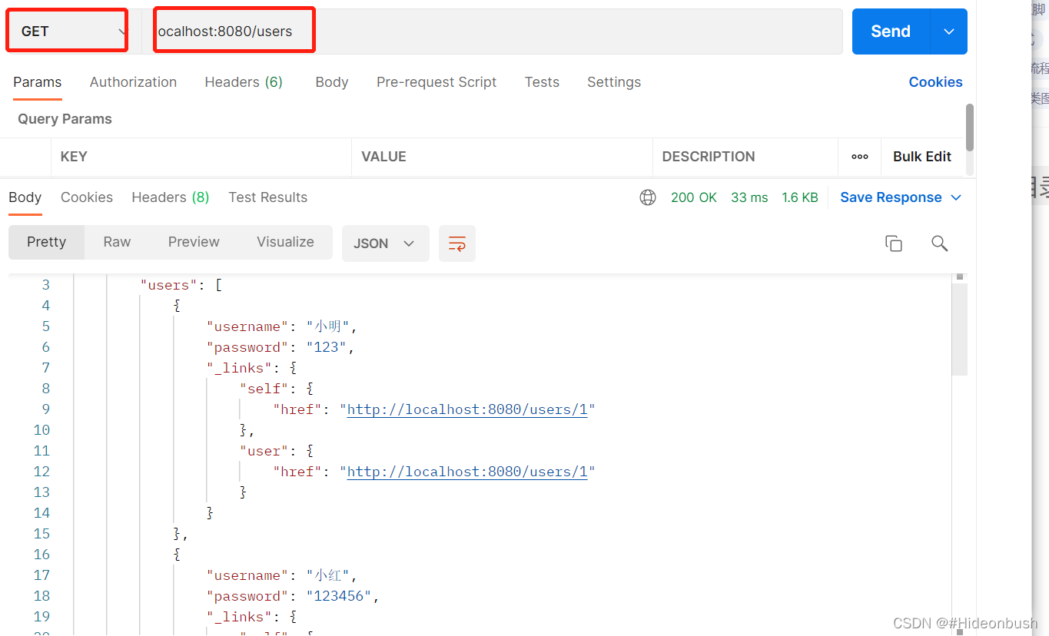Click the DESCRIPTION column header
The width and height of the screenshot is (1049, 636).
click(x=709, y=157)
